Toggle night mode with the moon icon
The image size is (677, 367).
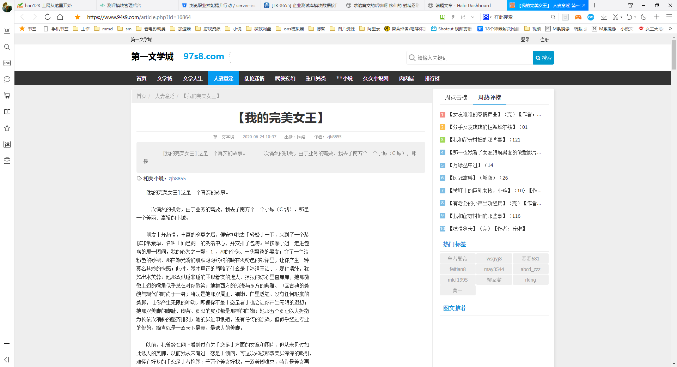(644, 17)
